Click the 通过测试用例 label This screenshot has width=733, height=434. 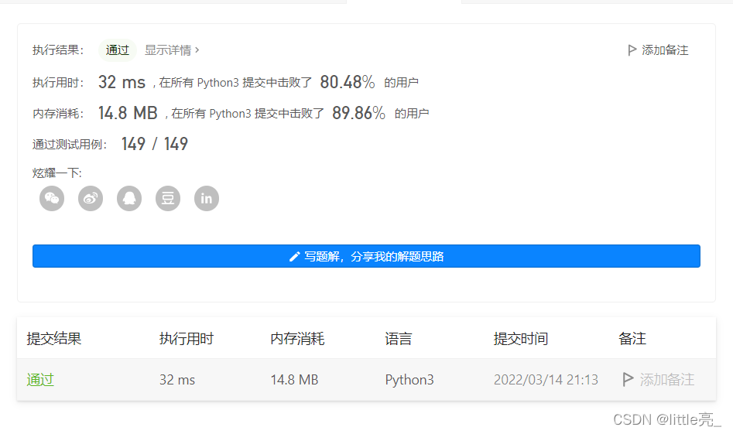point(70,145)
